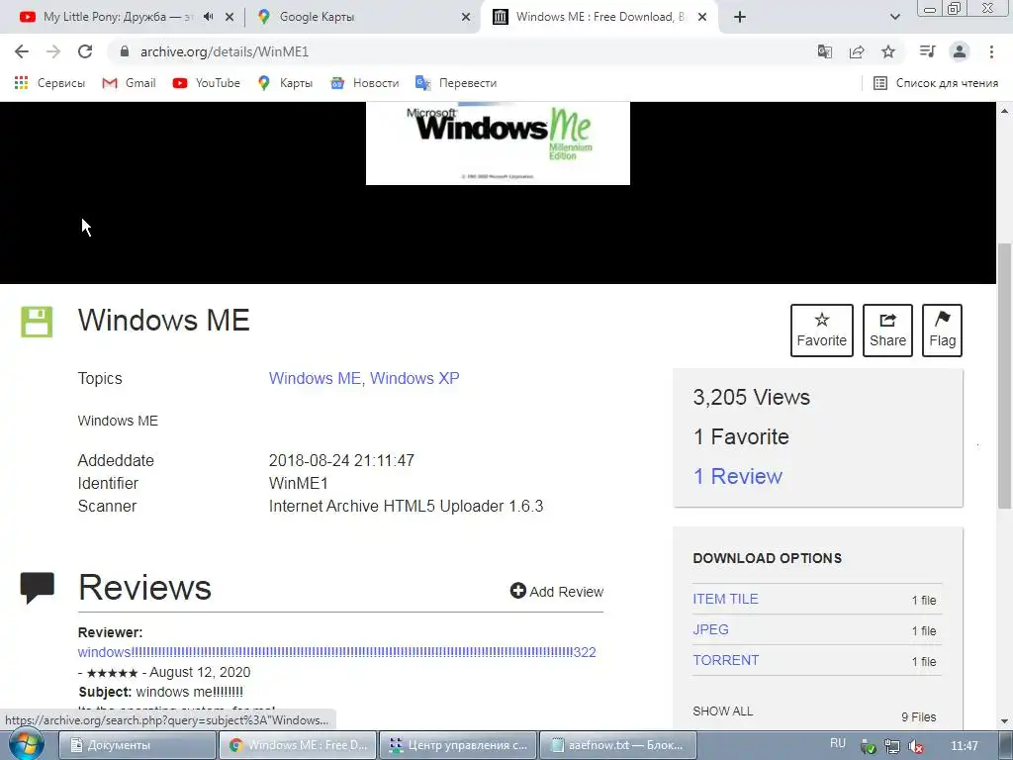
Task: Open volume muted tray icon
Action: (x=916, y=746)
